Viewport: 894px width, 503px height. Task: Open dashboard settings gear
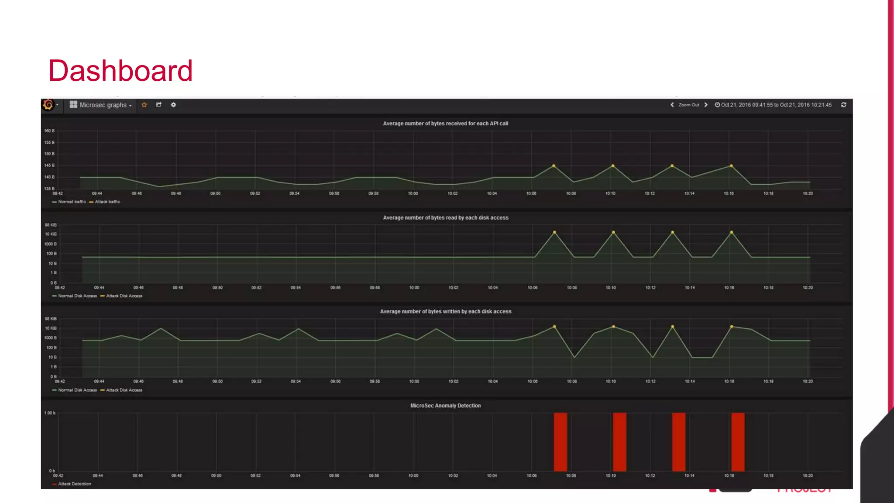pyautogui.click(x=173, y=105)
